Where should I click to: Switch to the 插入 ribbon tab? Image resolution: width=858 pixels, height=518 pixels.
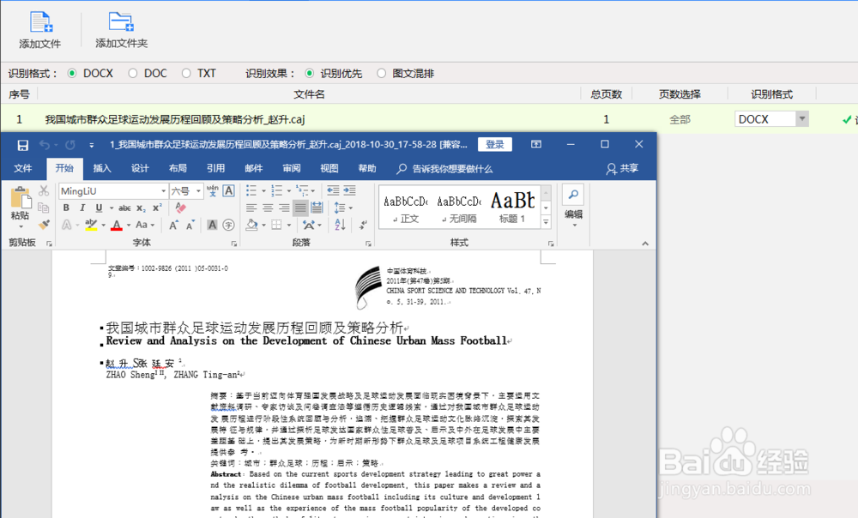coord(101,168)
